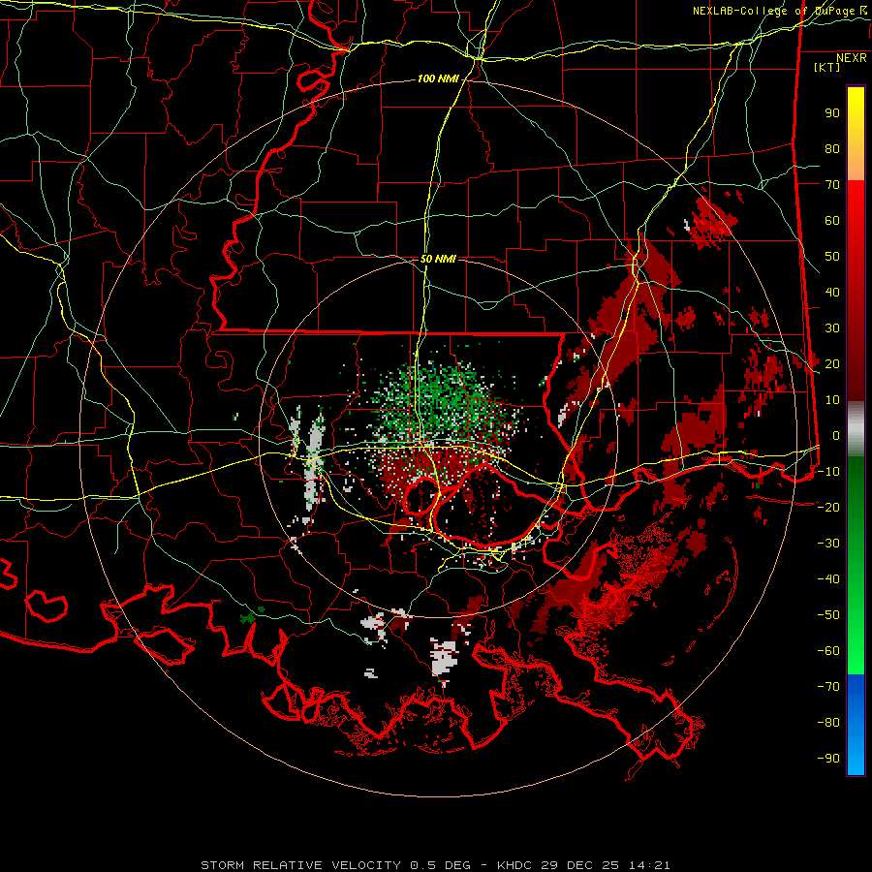Screen dimensions: 872x872
Task: Click the 80 value on the velocity scale
Action: click(x=832, y=149)
